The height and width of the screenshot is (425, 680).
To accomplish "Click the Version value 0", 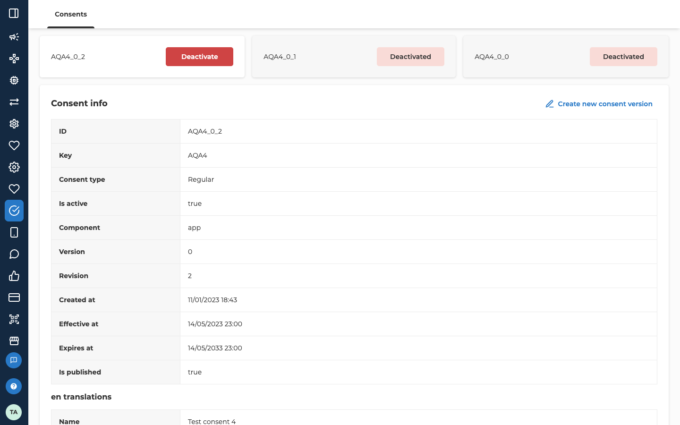I will [190, 252].
